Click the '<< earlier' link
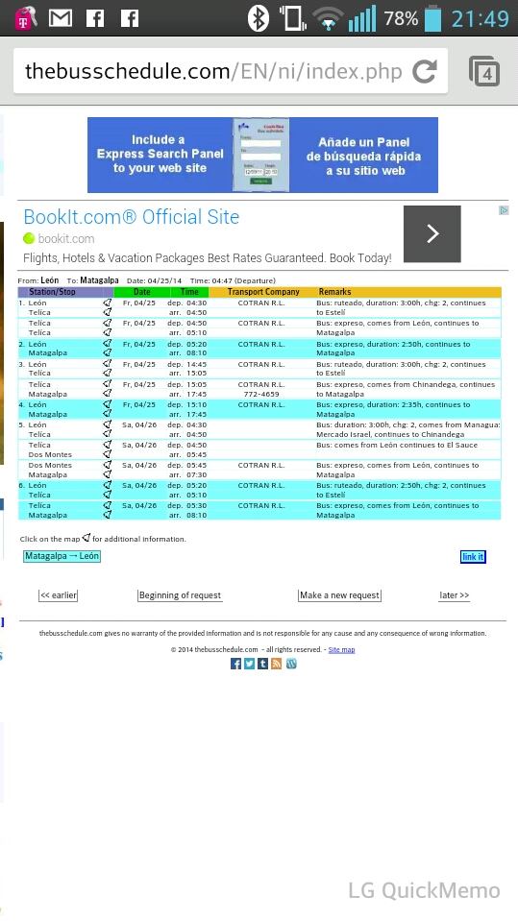Screen dimensions: 518x921 (x=59, y=595)
